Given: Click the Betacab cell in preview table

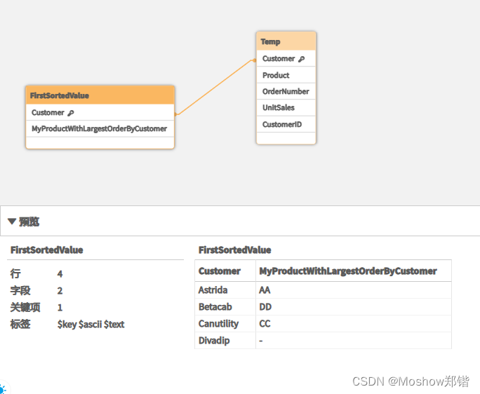Looking at the screenshot, I should (225, 307).
